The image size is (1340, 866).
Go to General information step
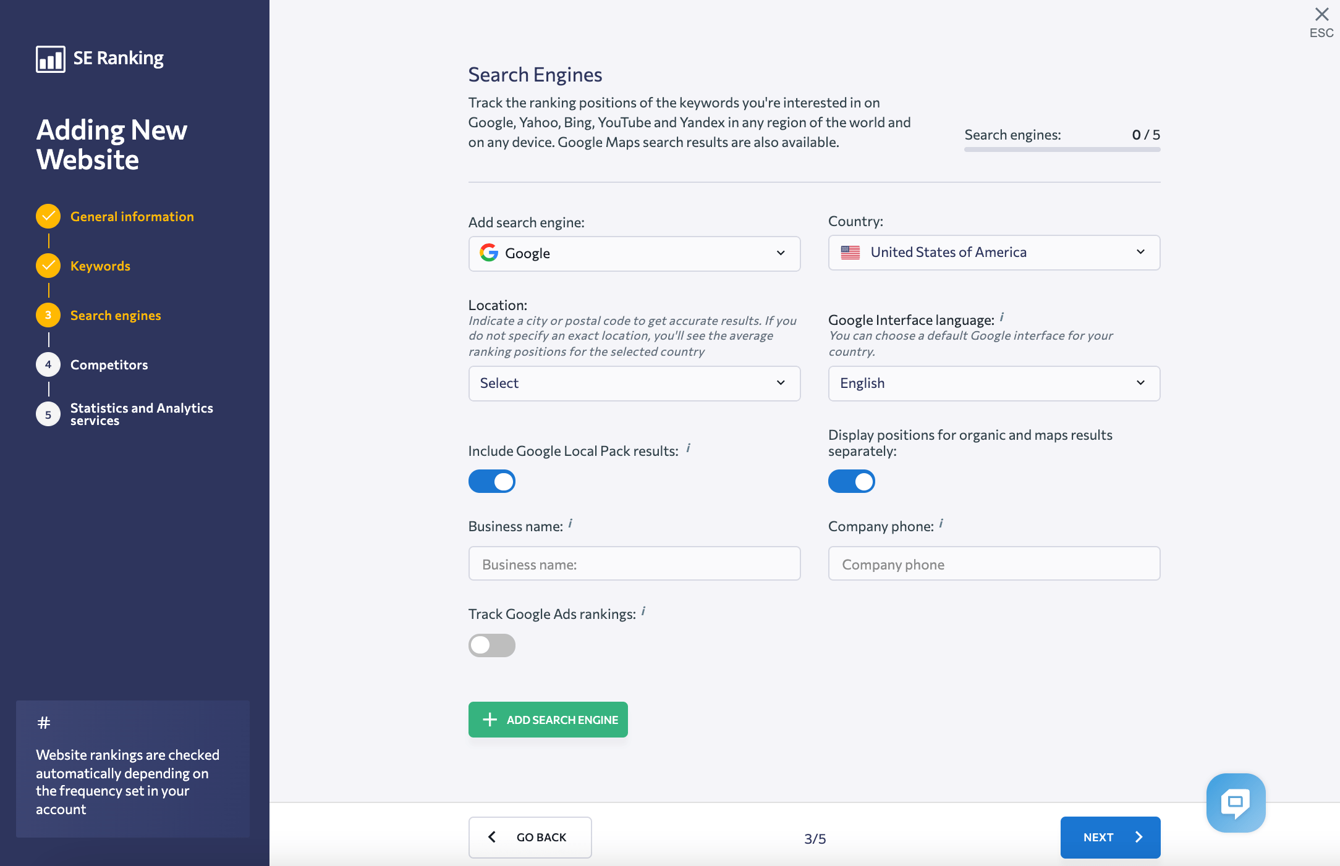point(132,216)
